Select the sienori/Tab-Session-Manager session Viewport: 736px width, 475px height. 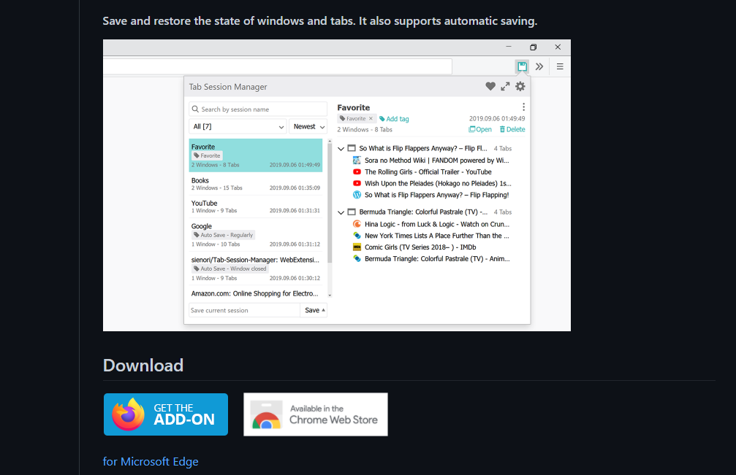[x=255, y=269]
